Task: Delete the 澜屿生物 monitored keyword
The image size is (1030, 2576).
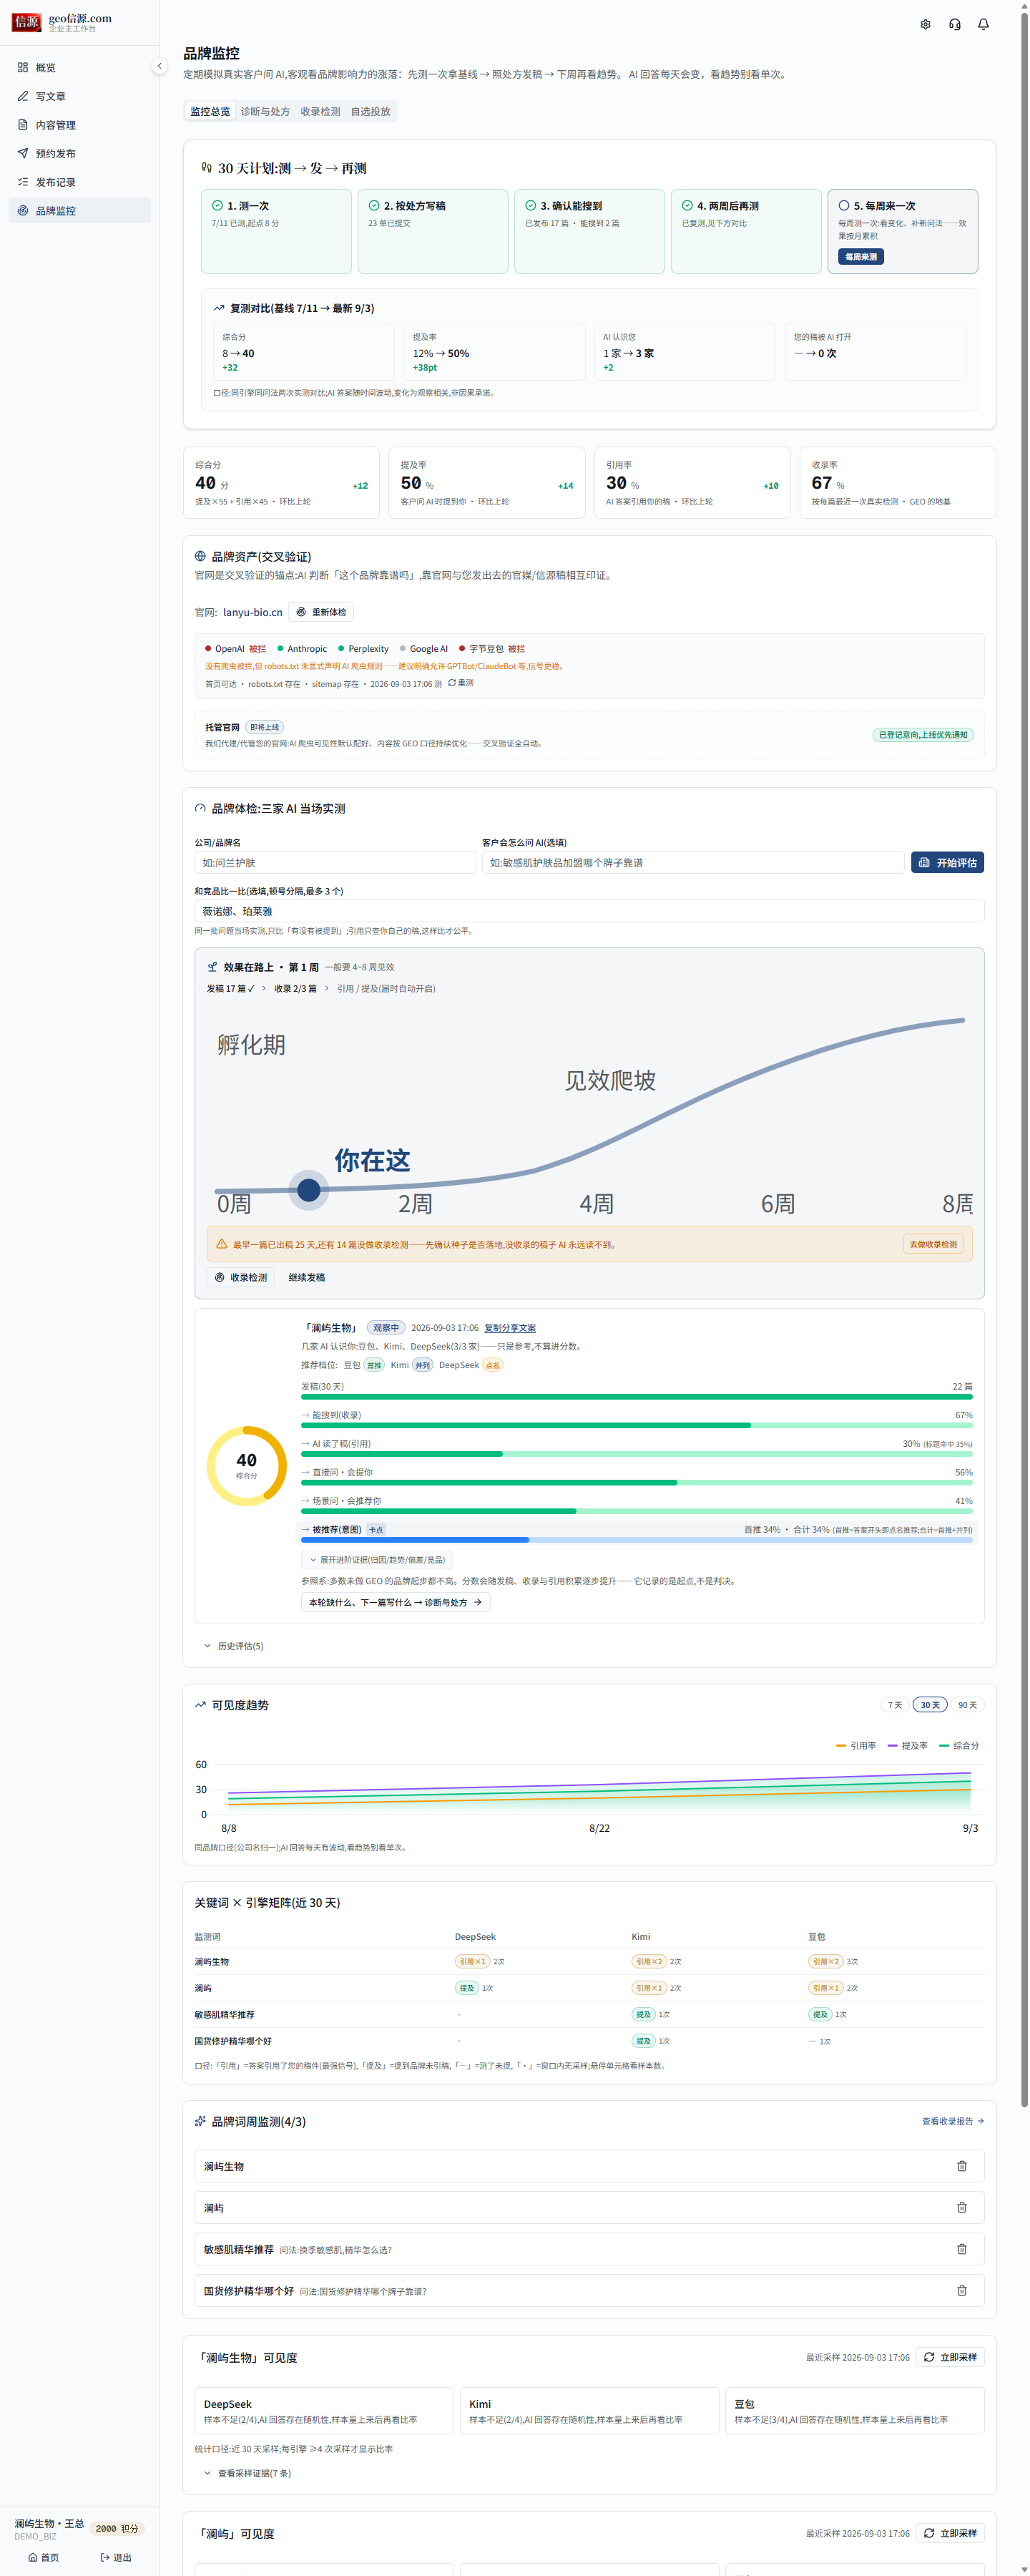Action: pyautogui.click(x=961, y=2166)
